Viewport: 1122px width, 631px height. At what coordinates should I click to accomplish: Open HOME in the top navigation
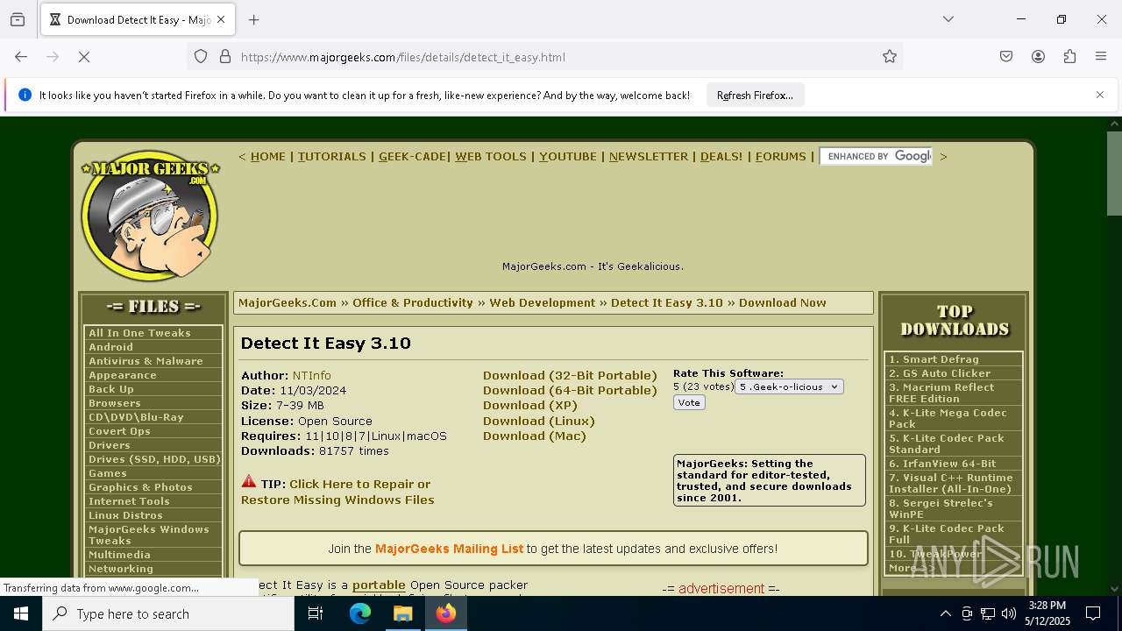(268, 156)
